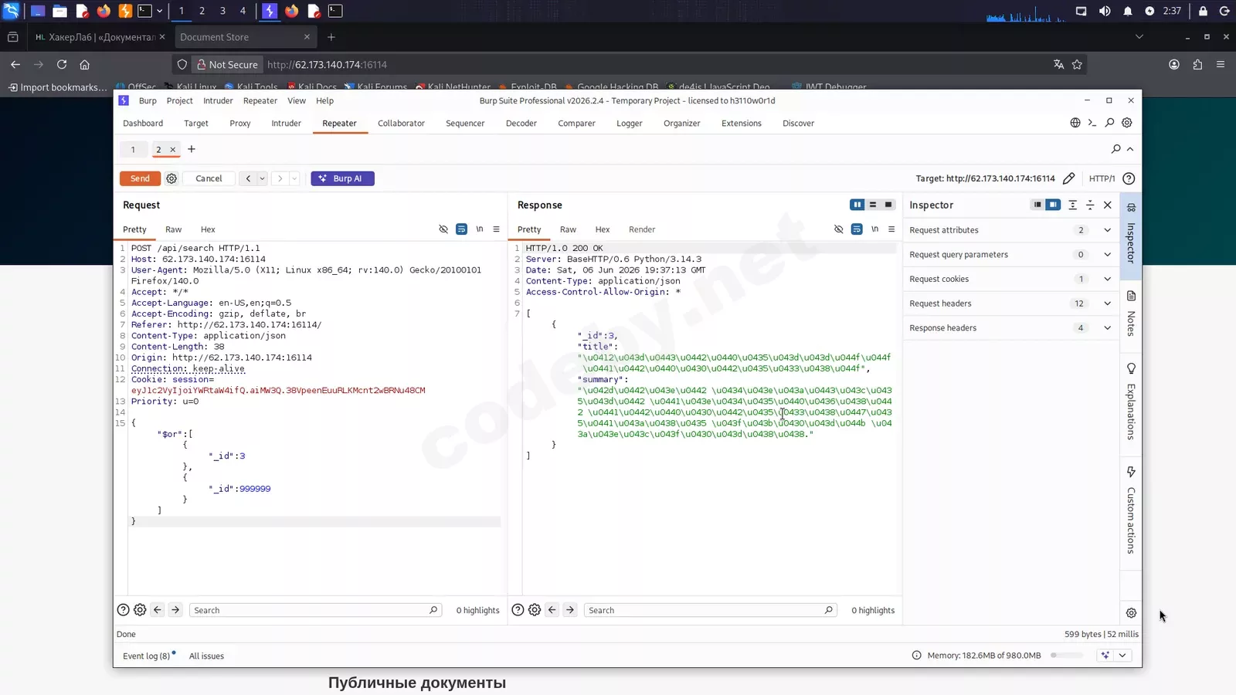
Task: Bookmark this page with the star icon
Action: click(x=1077, y=65)
